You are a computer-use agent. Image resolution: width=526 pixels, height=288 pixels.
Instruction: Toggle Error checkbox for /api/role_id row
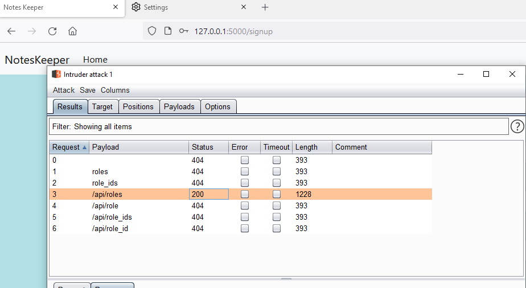(x=245, y=228)
